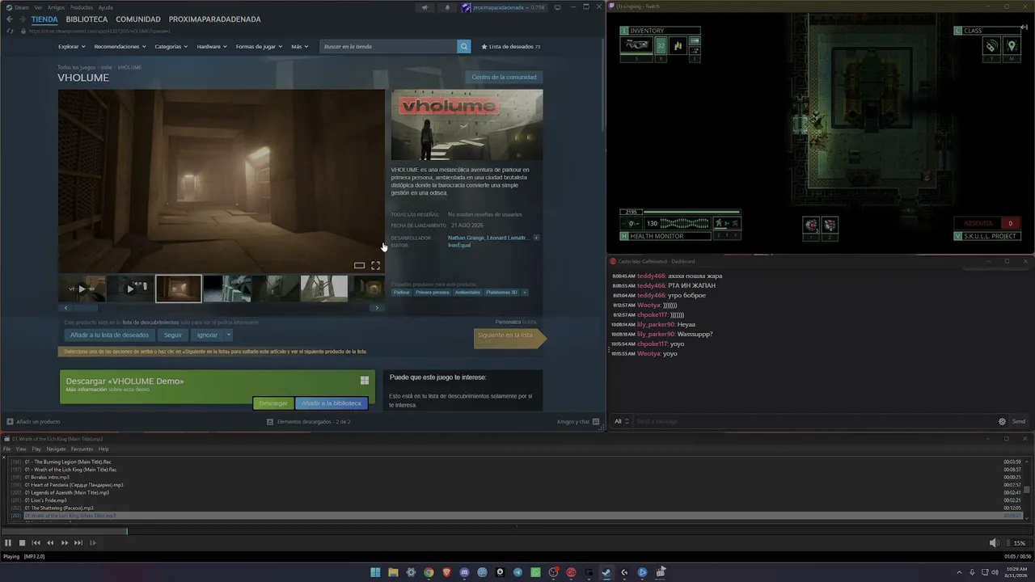
Task: Enter fullscreen on the VHOLUME media viewer
Action: (x=375, y=265)
